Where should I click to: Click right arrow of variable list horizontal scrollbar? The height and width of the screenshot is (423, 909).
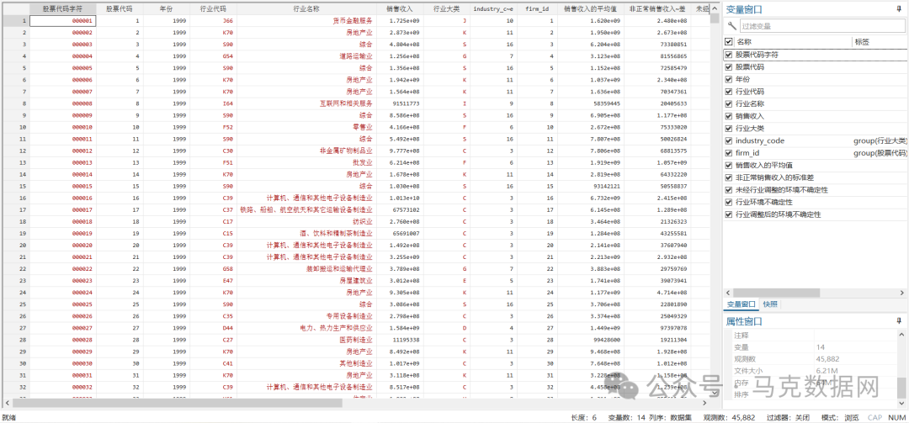click(x=903, y=293)
